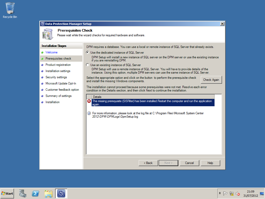Cancel the DPM setup wizard
This screenshot has width=265, height=199.
(189, 163)
